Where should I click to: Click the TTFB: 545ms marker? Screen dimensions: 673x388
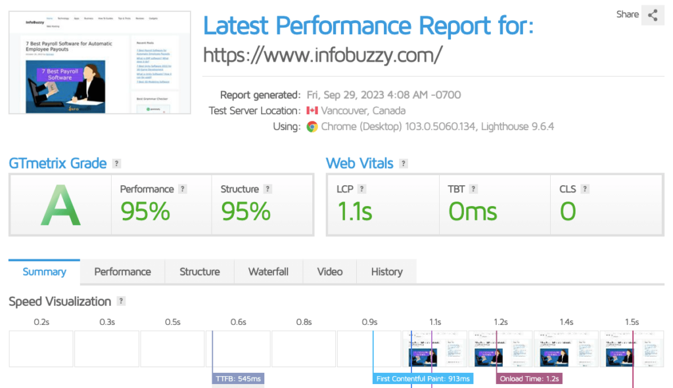coord(238,379)
